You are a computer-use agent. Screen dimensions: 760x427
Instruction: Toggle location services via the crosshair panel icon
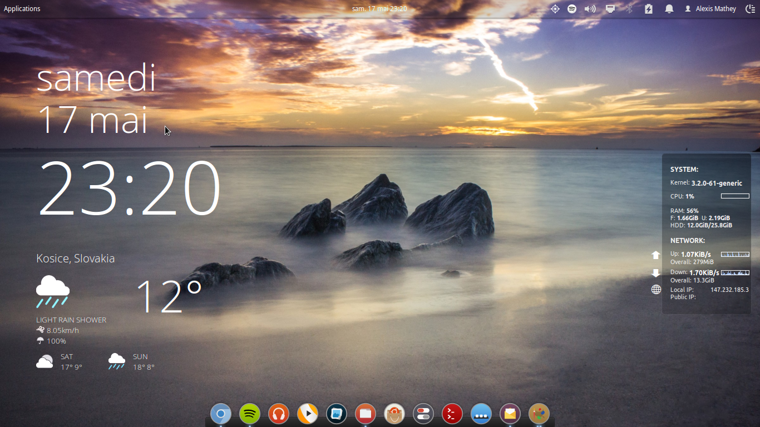[555, 8]
